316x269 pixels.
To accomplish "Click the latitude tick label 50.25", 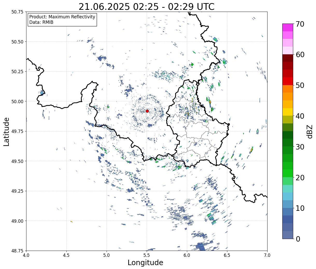I will [x=17, y=72].
